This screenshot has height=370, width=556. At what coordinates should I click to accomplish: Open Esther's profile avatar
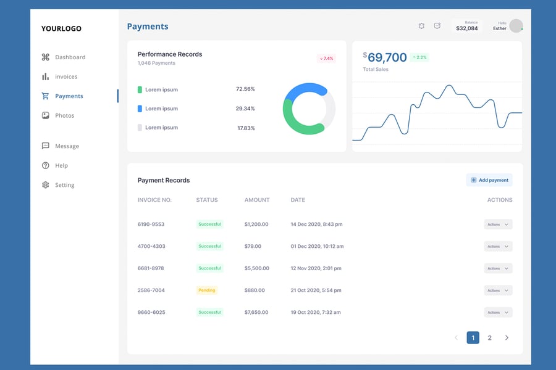tap(516, 26)
